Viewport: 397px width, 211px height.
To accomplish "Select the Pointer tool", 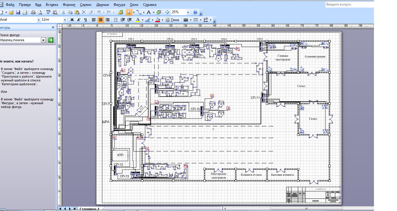I will coord(129,12).
